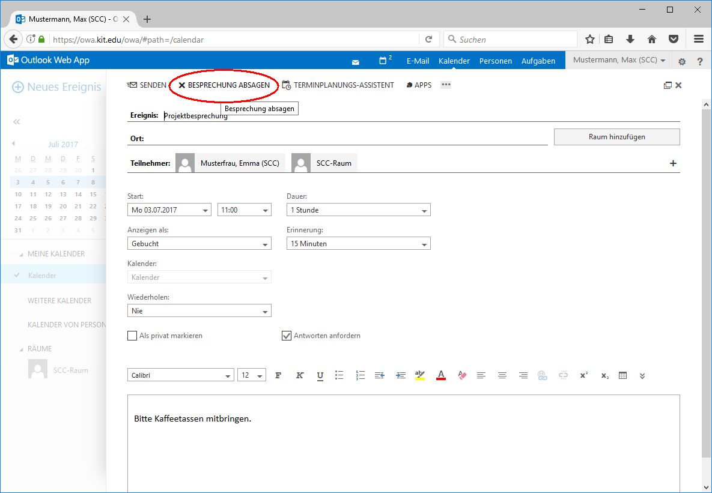Insert a bulleted list
The image size is (712, 493).
(339, 375)
